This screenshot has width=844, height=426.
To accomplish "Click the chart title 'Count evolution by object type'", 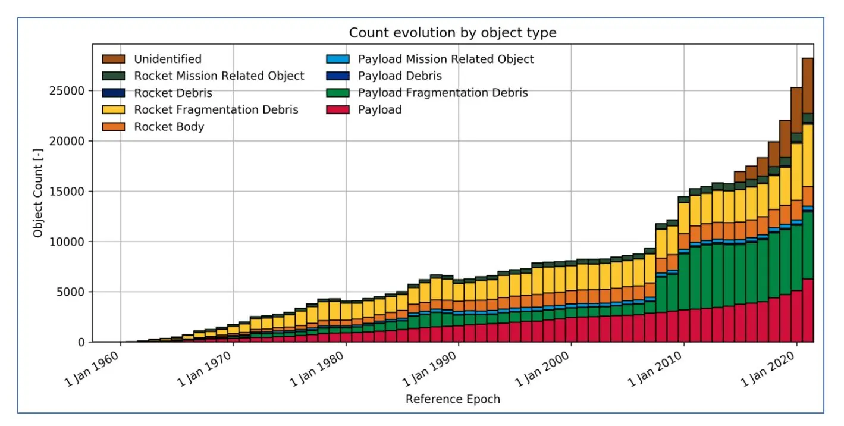I will tap(452, 33).
